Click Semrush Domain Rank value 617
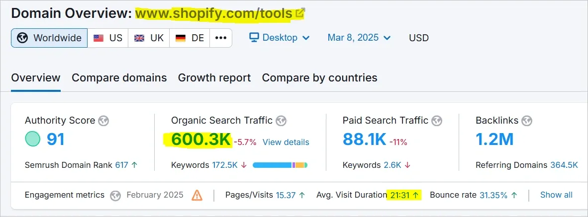 pyautogui.click(x=121, y=165)
